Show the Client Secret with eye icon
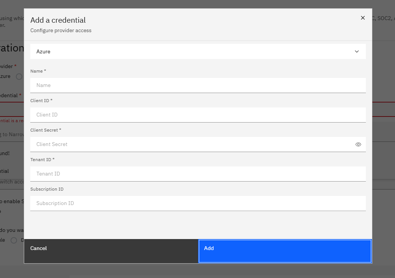The image size is (395, 278). point(358,144)
